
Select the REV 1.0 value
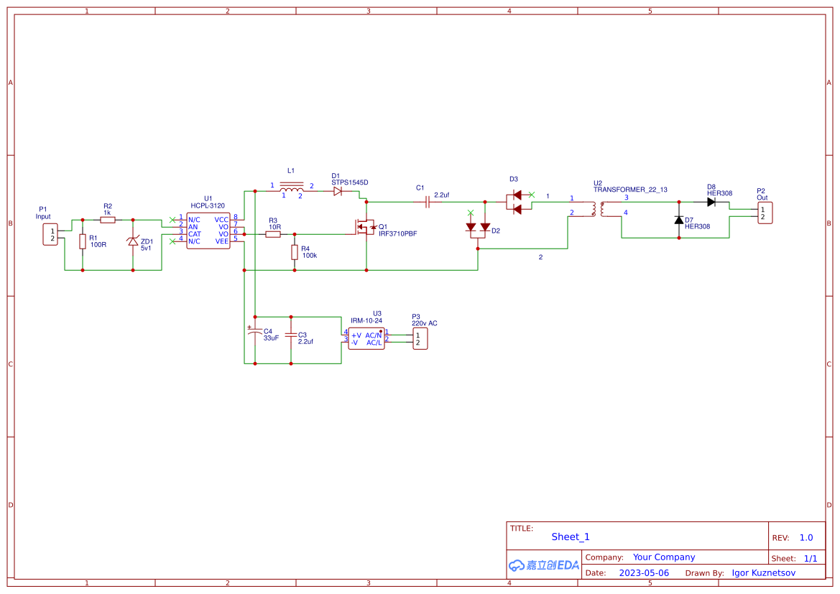(x=806, y=537)
